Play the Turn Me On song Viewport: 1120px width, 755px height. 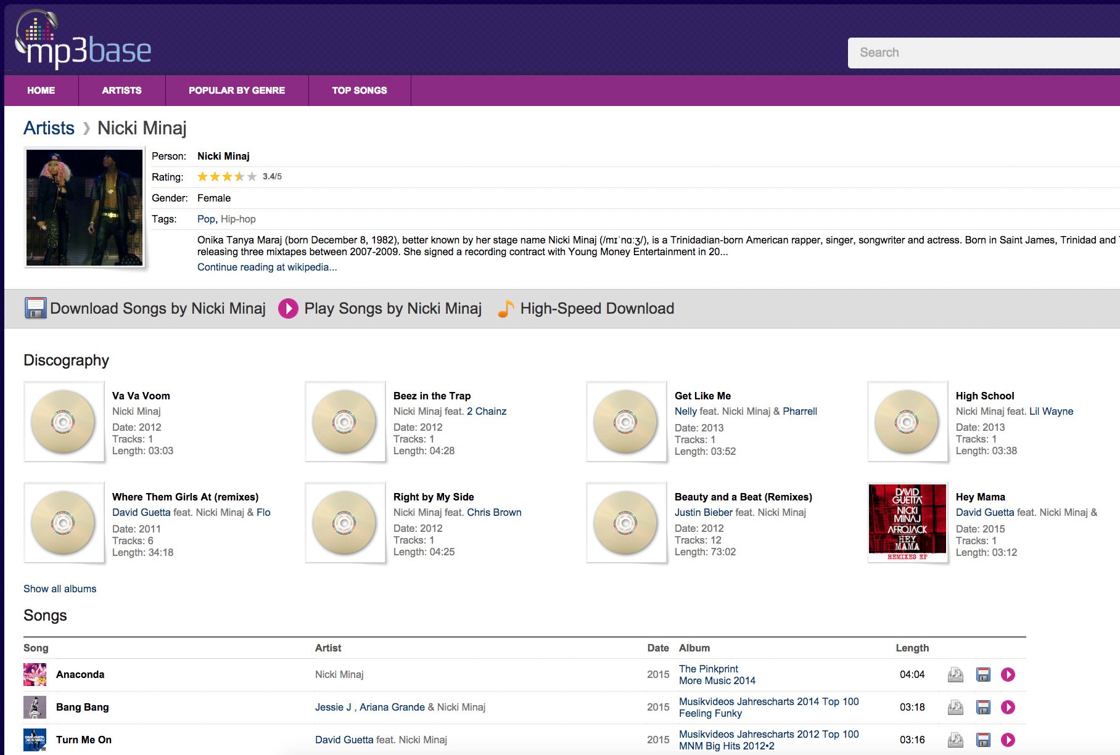coord(1008,740)
